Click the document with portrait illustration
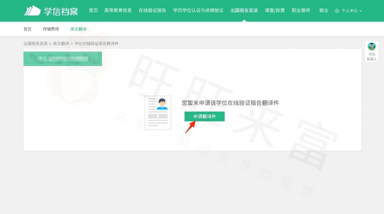The height and width of the screenshot is (214, 384). click(x=157, y=112)
